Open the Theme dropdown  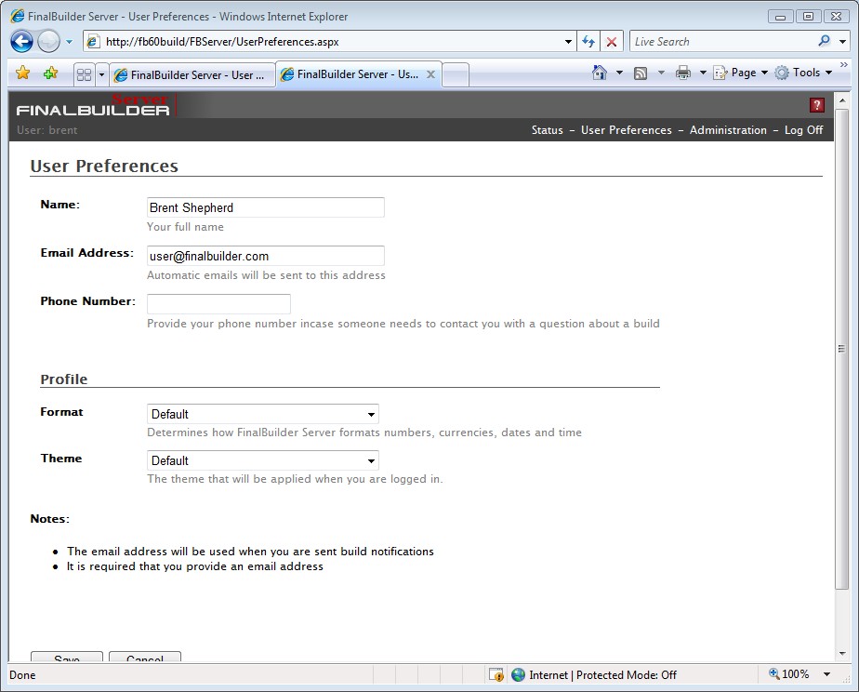pyautogui.click(x=263, y=460)
